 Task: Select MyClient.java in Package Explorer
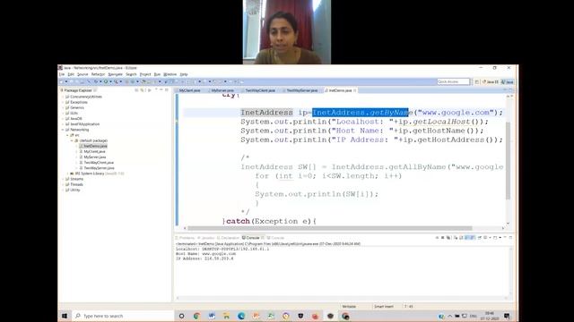(94, 151)
